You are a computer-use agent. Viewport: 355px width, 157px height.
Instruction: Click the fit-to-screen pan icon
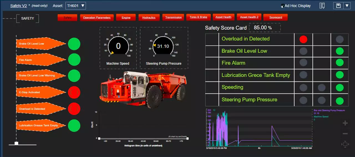click(x=345, y=144)
